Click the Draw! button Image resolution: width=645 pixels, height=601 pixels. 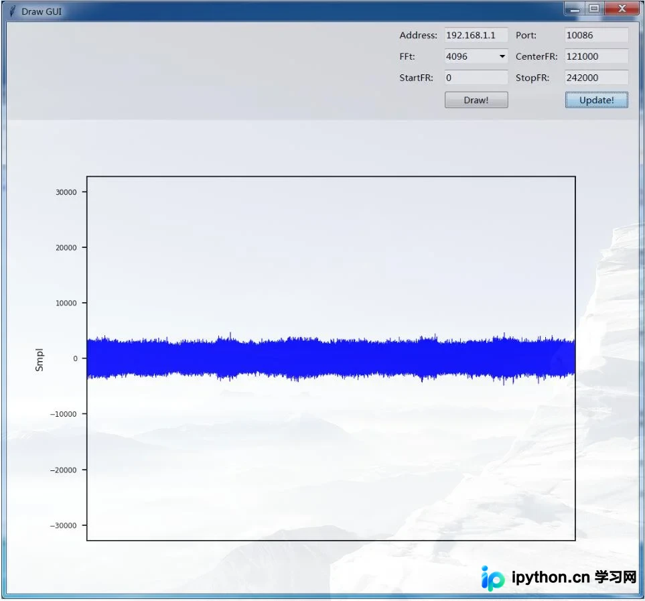click(x=476, y=100)
